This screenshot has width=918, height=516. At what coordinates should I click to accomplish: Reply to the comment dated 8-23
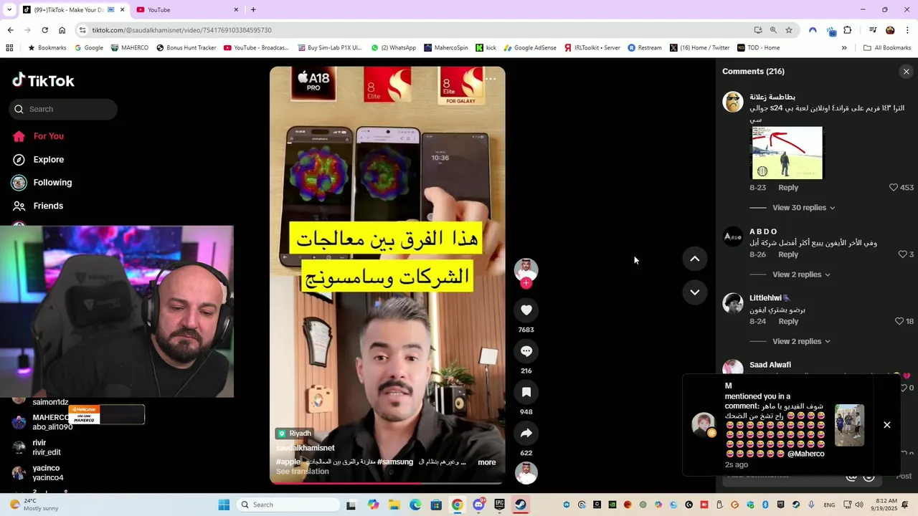(788, 187)
